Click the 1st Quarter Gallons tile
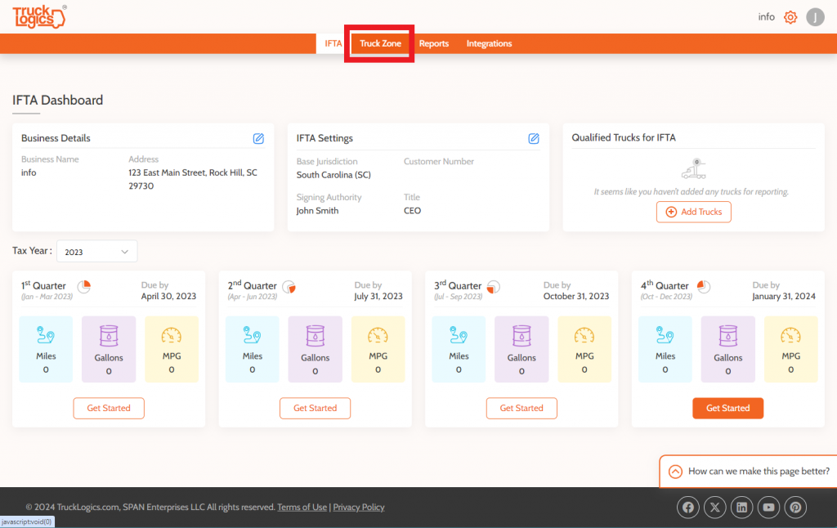The width and height of the screenshot is (837, 528). [109, 349]
